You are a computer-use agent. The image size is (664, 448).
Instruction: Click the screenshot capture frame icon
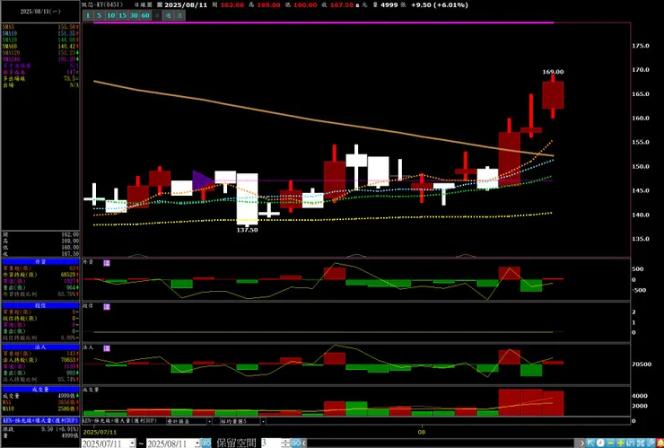pos(641,444)
